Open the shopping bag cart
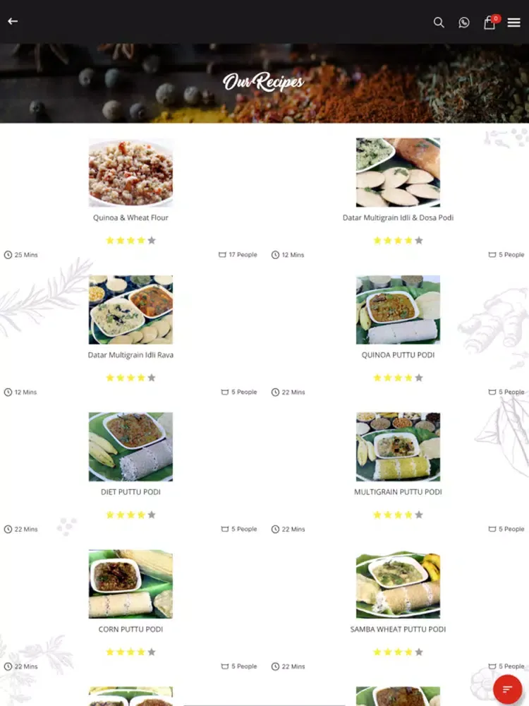The height and width of the screenshot is (706, 529). point(490,23)
